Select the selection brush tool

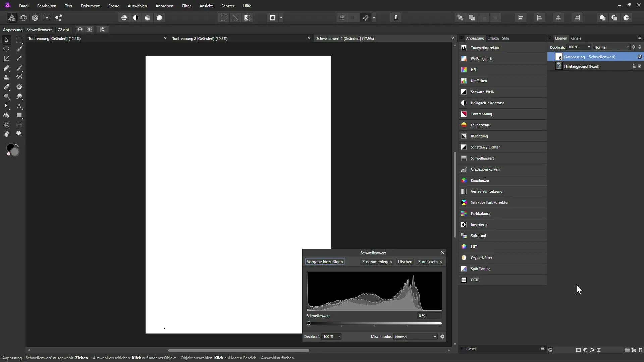coord(19,49)
